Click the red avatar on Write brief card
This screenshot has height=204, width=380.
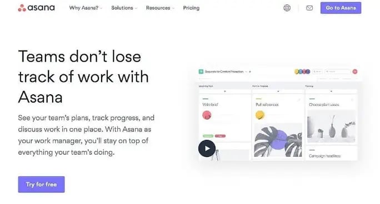[207, 115]
